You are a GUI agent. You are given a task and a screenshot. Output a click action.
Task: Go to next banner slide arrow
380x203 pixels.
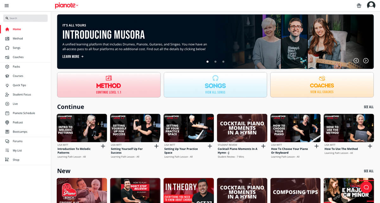click(x=366, y=60)
